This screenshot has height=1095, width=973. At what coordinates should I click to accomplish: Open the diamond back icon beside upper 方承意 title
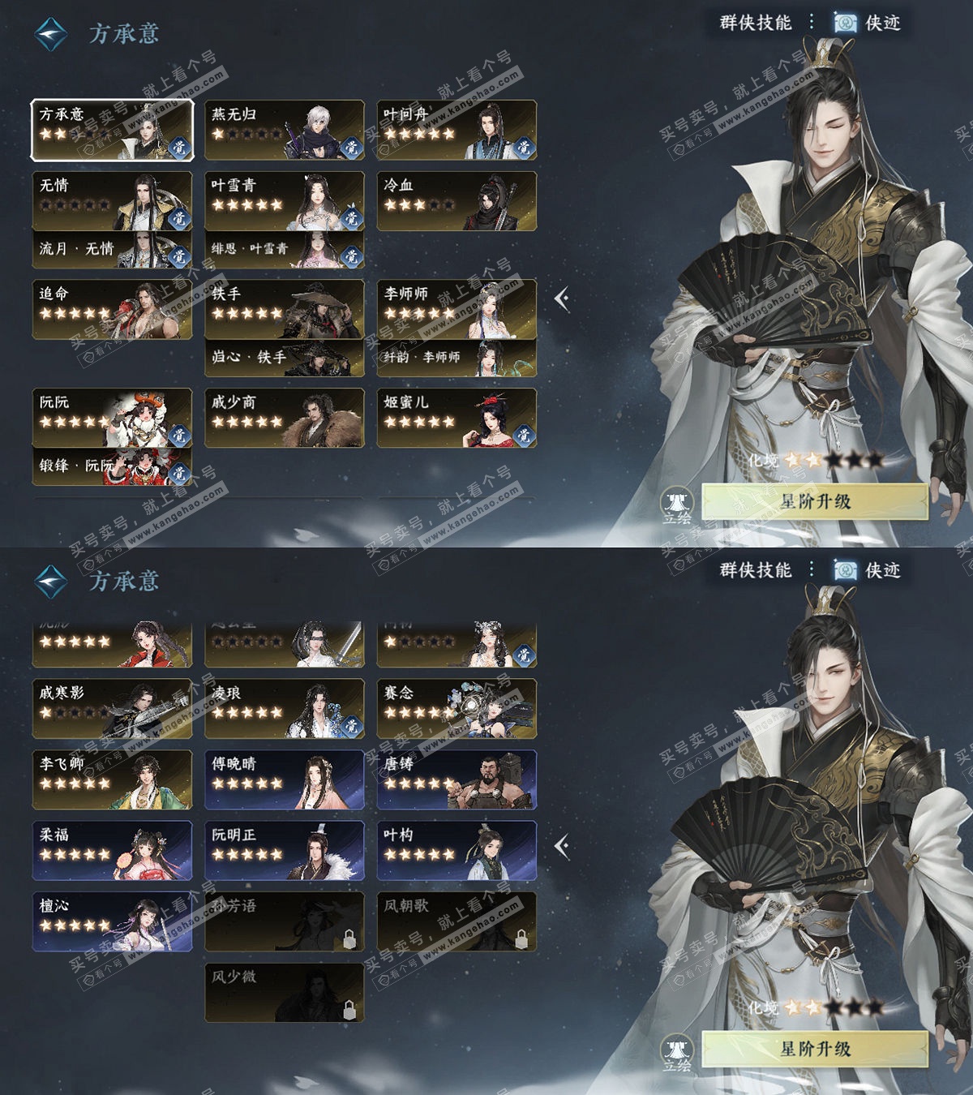51,34
